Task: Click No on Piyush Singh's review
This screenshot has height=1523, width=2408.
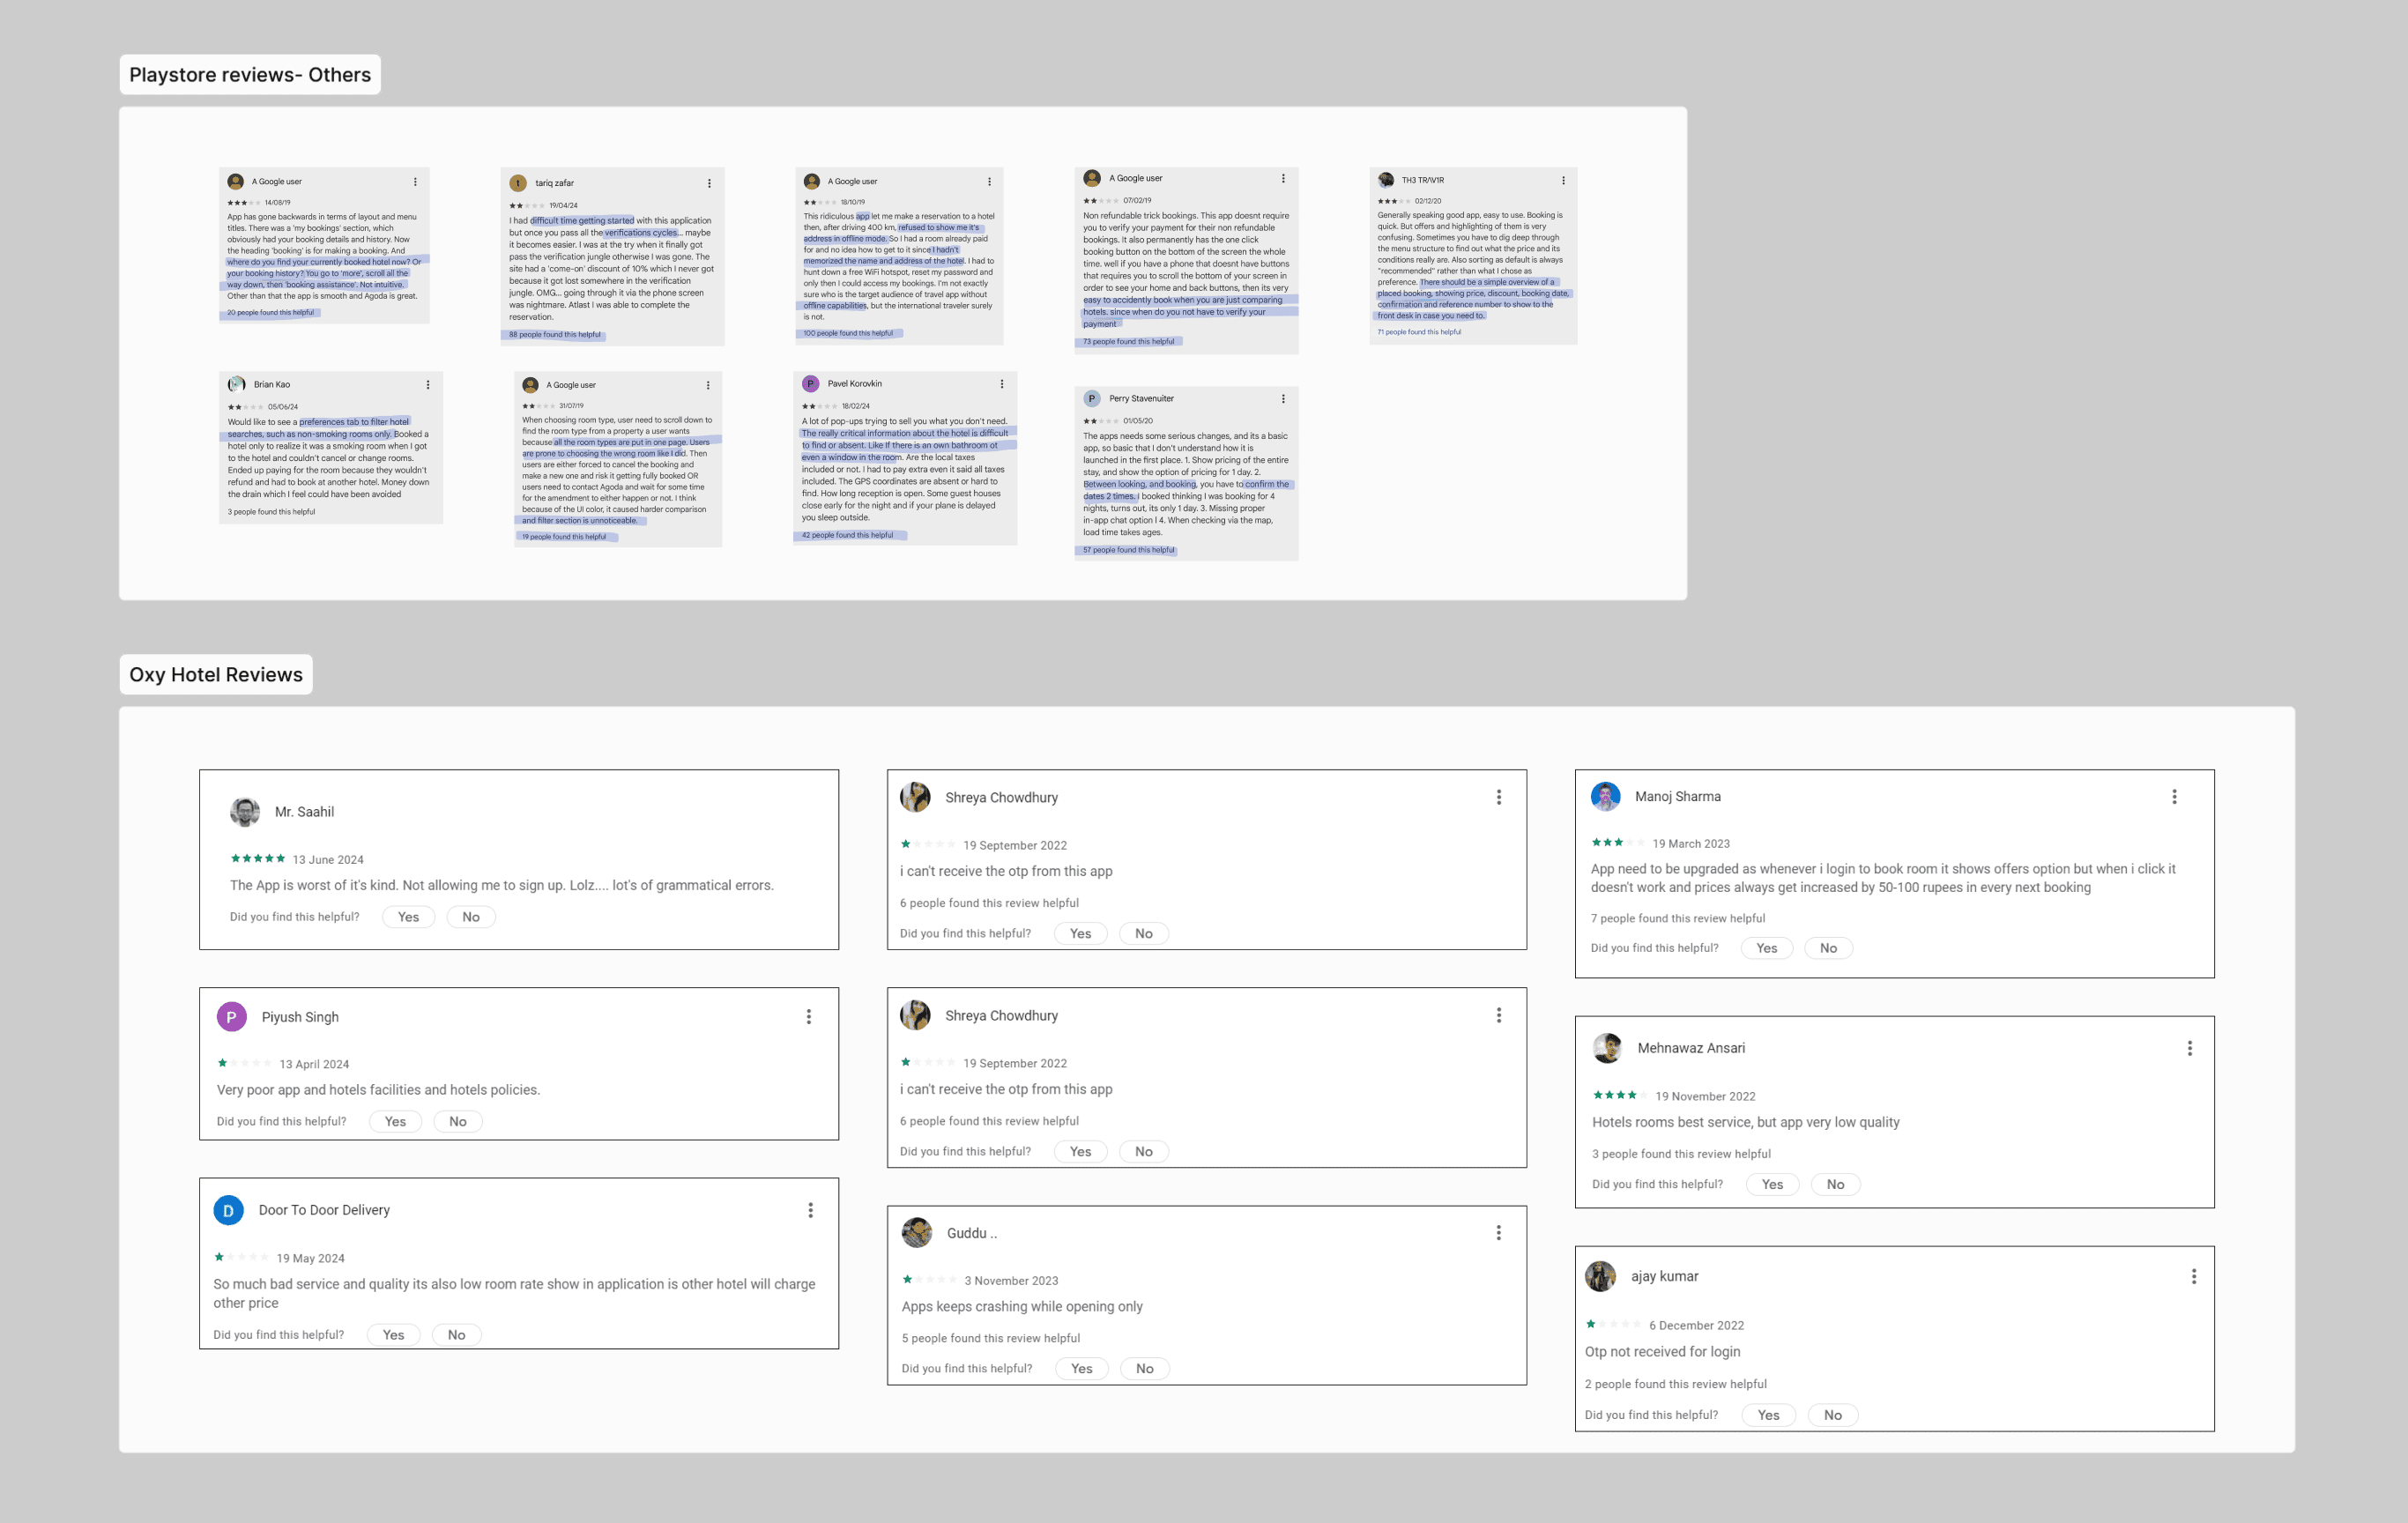Action: point(458,1121)
